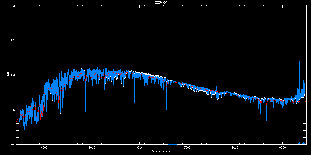
Task: Click the small emission bump near 7600
Action: (x=216, y=88)
